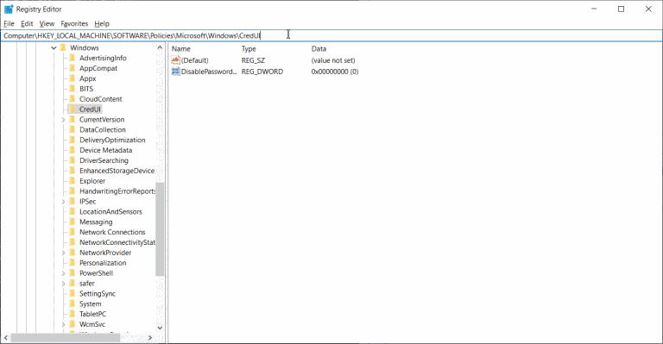Image resolution: width=663 pixels, height=344 pixels.
Task: Click the (Default) string value icon
Action: coord(175,60)
